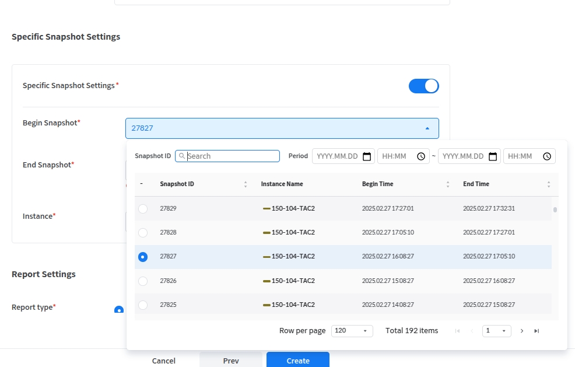Choose radio button for snapshot 27825

click(143, 305)
